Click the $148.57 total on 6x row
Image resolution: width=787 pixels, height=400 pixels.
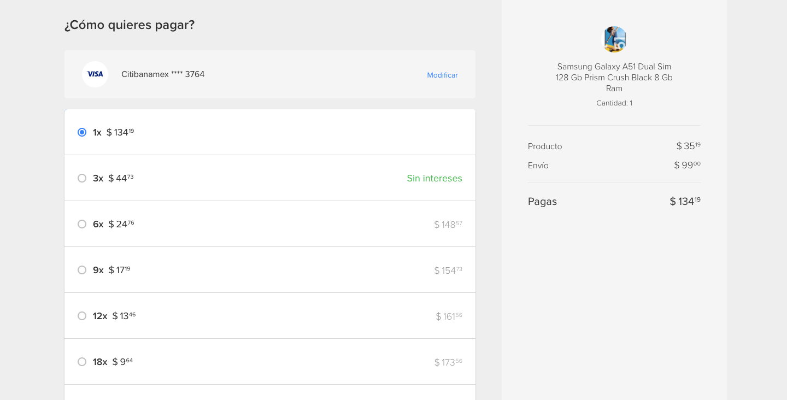(448, 224)
